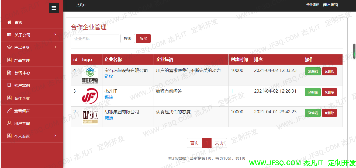Open the 产品管理 sidebar menu item
Screen dimensions: 356x168
click(22, 60)
